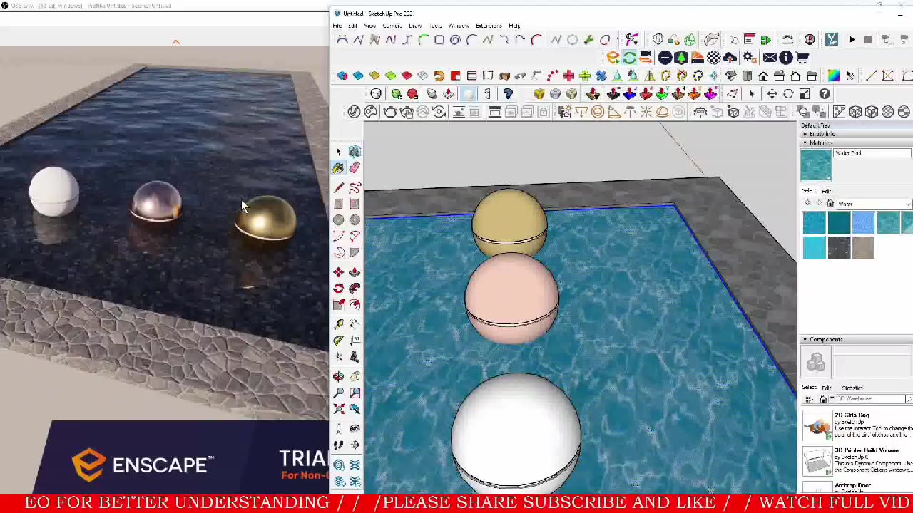This screenshot has width=913, height=513.
Task: Click the home icon in Materials browser
Action: click(830, 204)
